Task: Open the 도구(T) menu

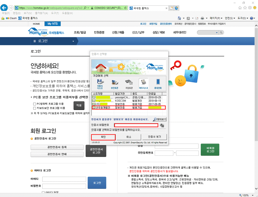Action: 55,13
